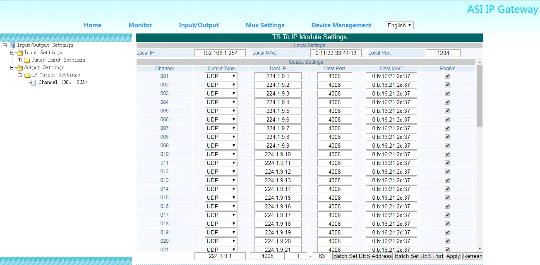Click the Input Settings folder icon
This screenshot has height=265, width=540.
tap(19, 53)
